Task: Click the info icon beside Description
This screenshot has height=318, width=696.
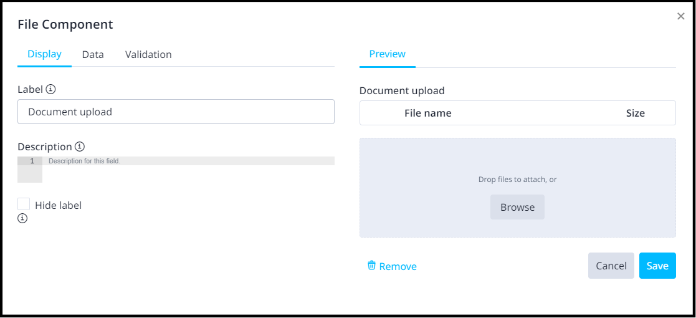Action: coord(80,147)
